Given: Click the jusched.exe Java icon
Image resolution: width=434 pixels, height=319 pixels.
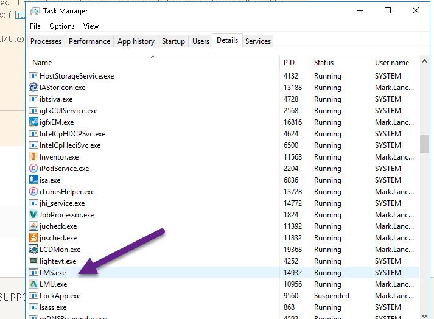Looking at the screenshot, I should coord(33,238).
